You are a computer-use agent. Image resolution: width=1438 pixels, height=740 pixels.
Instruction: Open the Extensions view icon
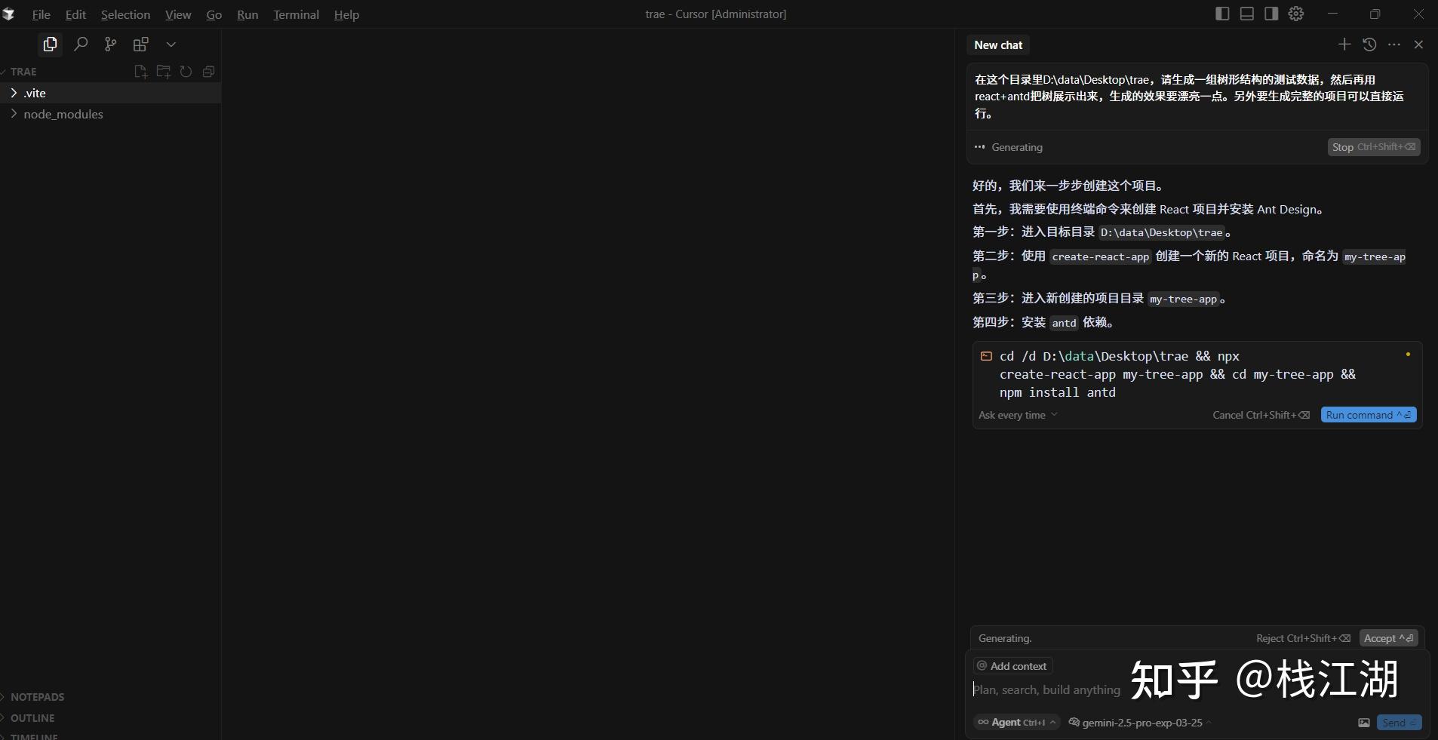pos(141,45)
